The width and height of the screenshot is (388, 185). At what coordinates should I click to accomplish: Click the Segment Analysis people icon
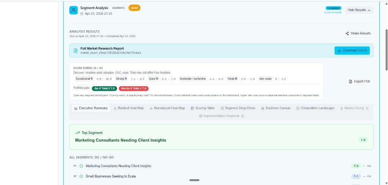[x=74, y=10]
